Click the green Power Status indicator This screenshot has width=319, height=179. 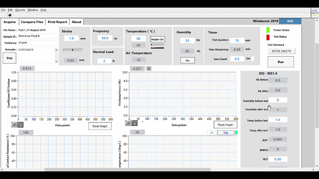268,30
